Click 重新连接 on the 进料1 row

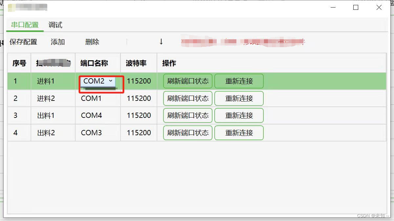click(x=239, y=81)
